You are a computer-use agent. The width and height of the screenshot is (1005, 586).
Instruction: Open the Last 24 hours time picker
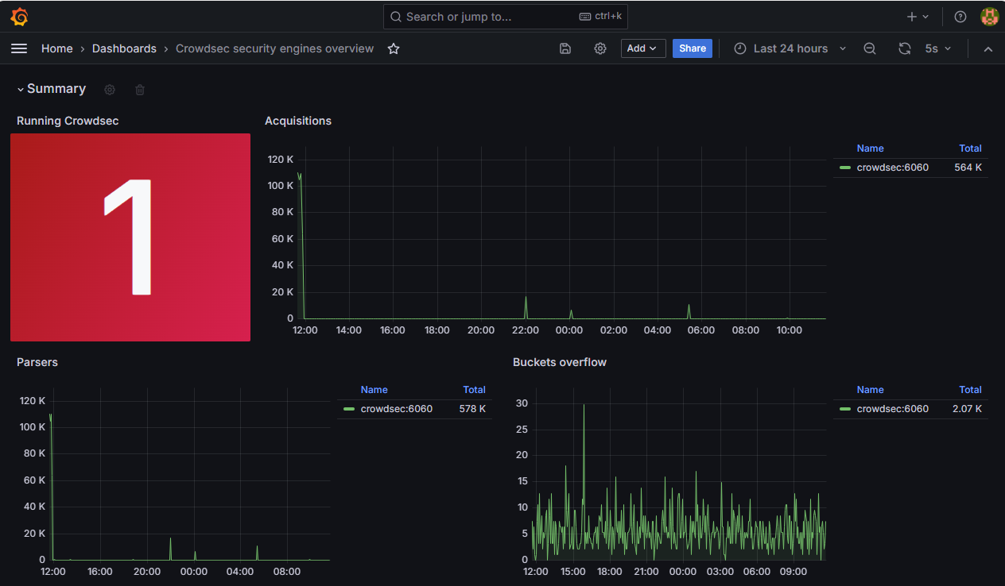pos(790,48)
